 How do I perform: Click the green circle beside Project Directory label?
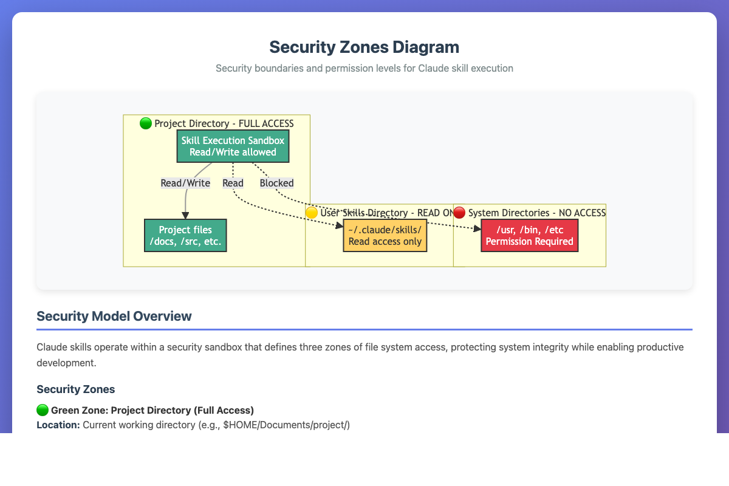click(x=146, y=124)
